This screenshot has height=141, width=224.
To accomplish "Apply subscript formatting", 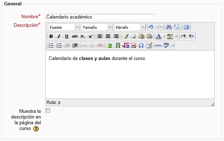I will tap(83, 36).
